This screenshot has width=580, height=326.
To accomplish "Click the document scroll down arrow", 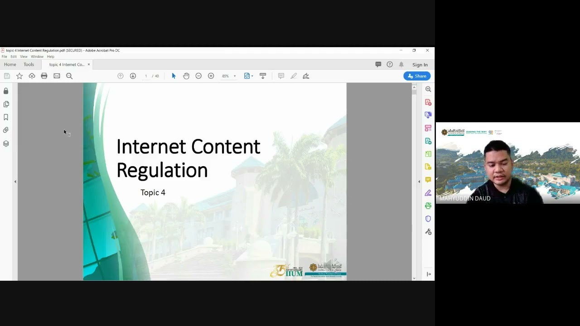I will [x=414, y=278].
